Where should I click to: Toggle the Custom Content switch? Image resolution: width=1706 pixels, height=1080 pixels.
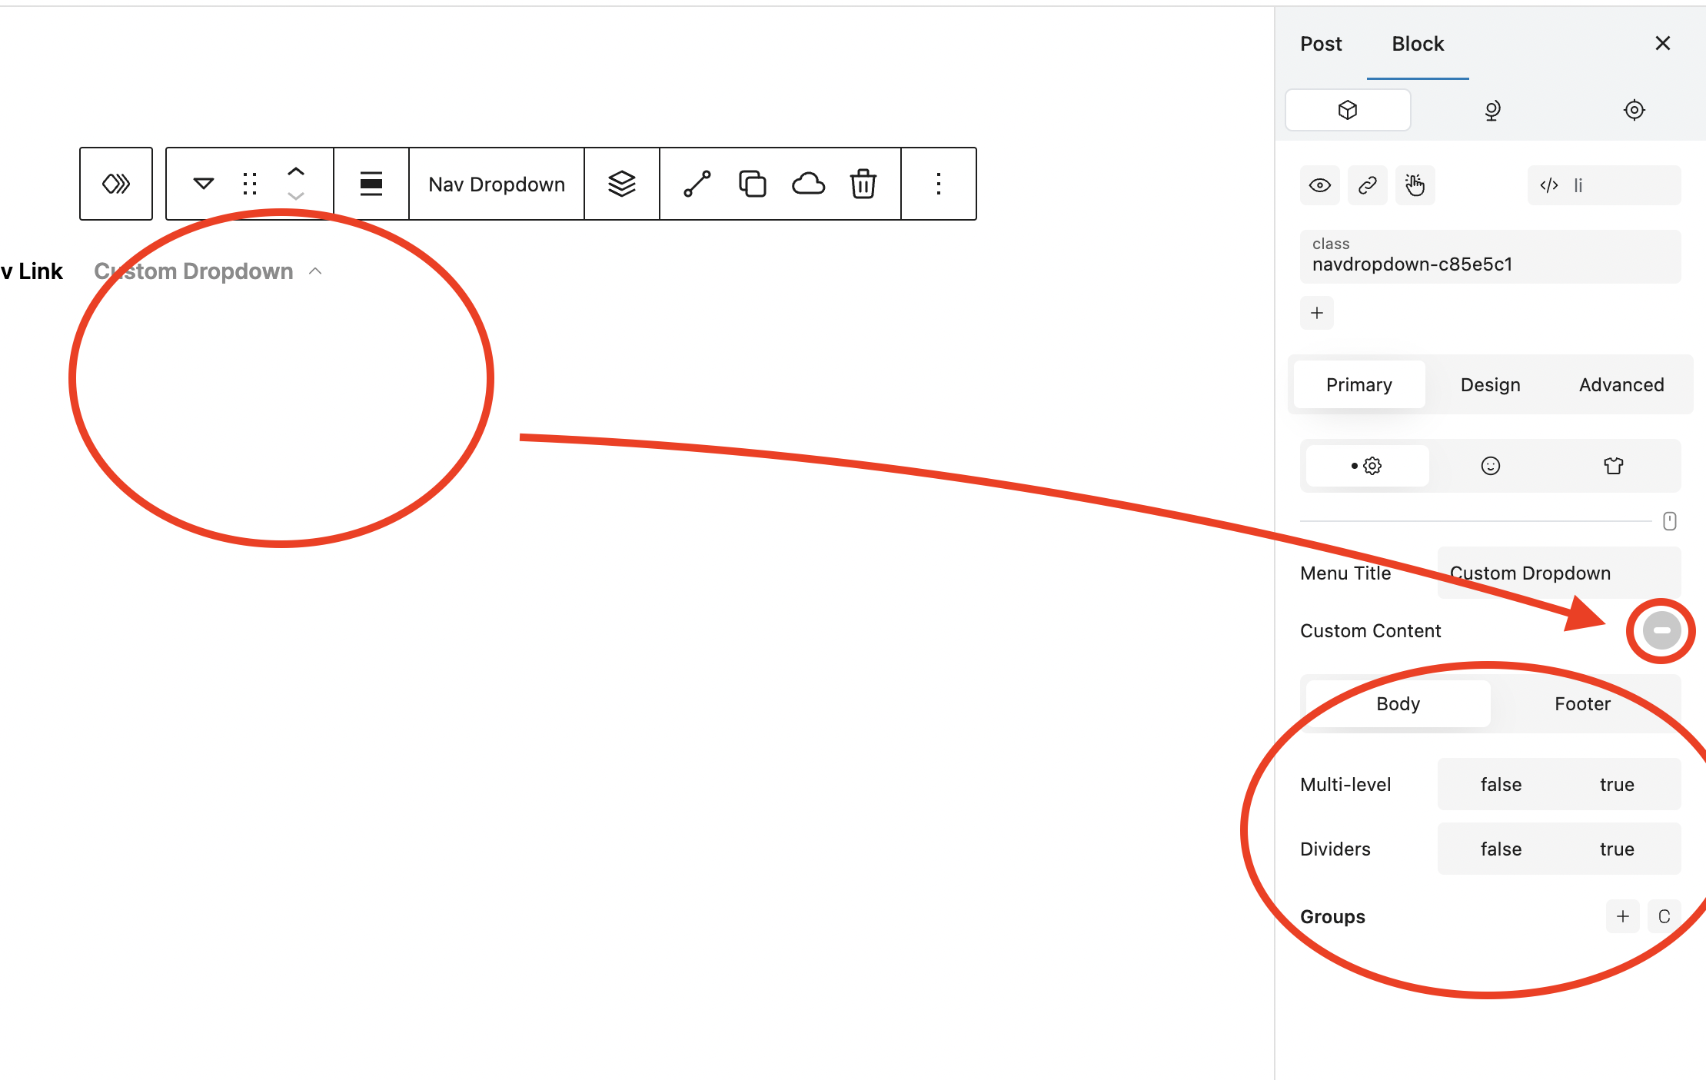click(1661, 630)
